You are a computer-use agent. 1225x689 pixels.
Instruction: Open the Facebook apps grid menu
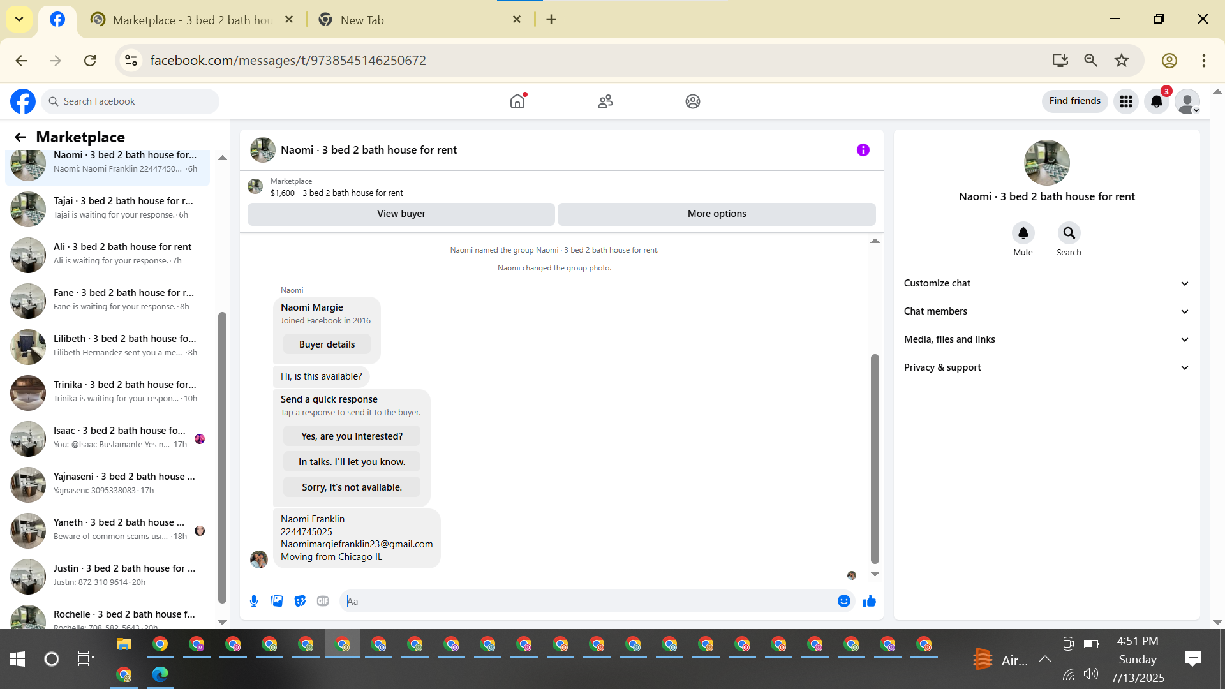tap(1126, 101)
